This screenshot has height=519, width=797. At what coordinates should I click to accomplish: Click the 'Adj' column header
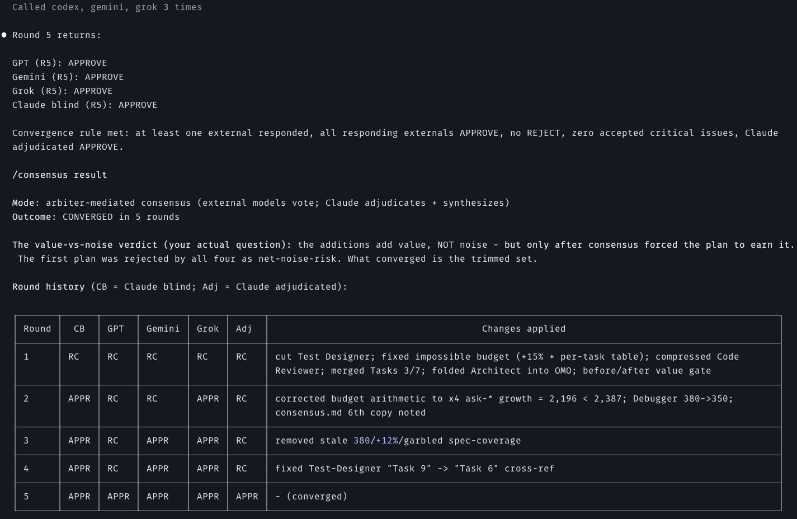(244, 329)
